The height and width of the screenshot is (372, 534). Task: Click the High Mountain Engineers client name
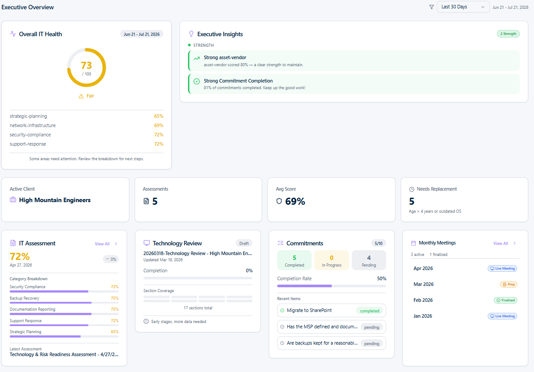click(55, 200)
